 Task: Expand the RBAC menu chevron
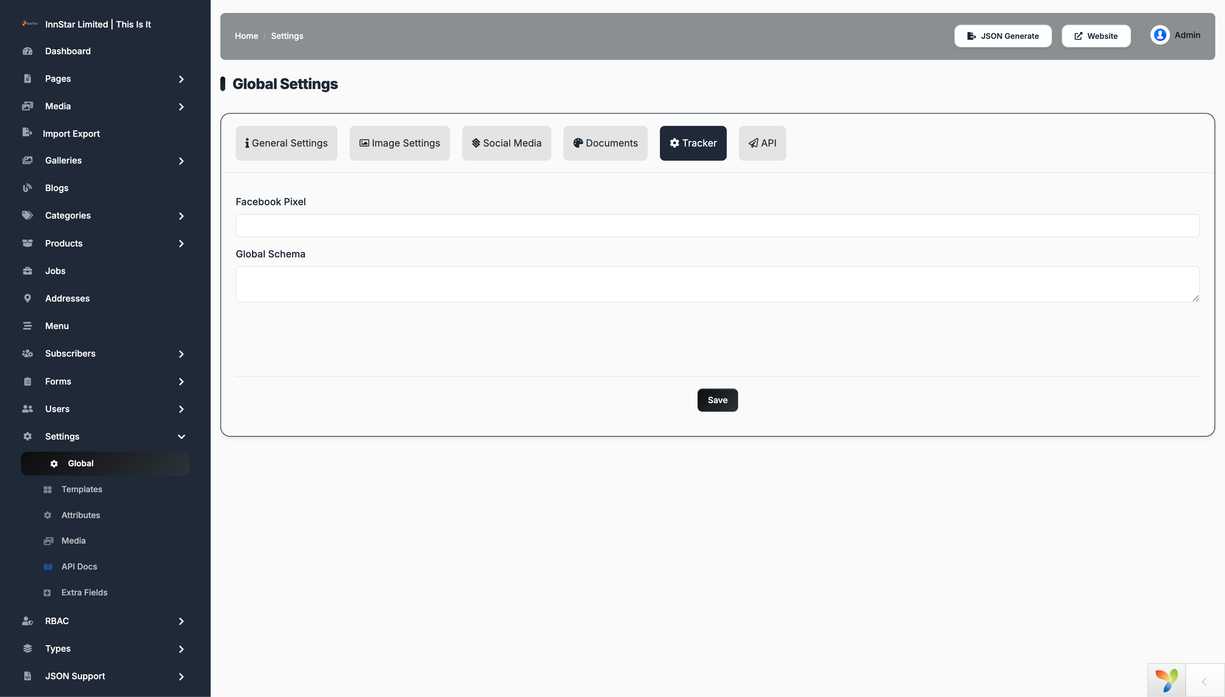click(x=181, y=621)
